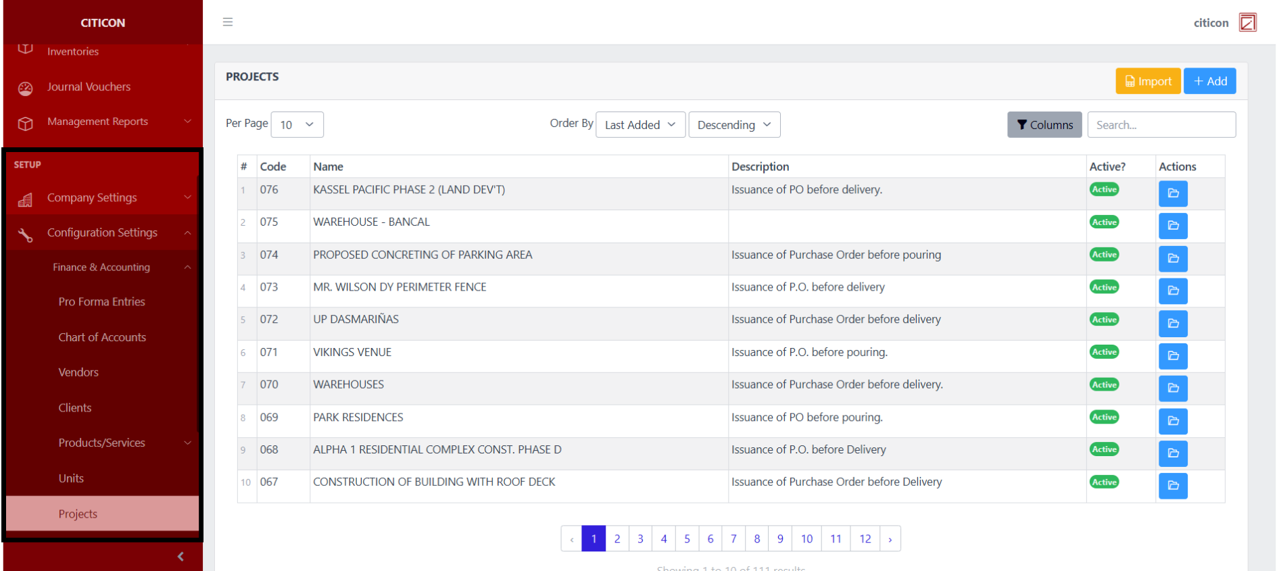Screen dimensions: 1279x571
Task: Select Vendors from the sidebar menu
Action: 78,372
